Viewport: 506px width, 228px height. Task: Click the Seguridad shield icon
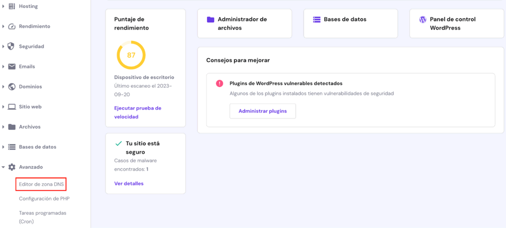pyautogui.click(x=12, y=46)
